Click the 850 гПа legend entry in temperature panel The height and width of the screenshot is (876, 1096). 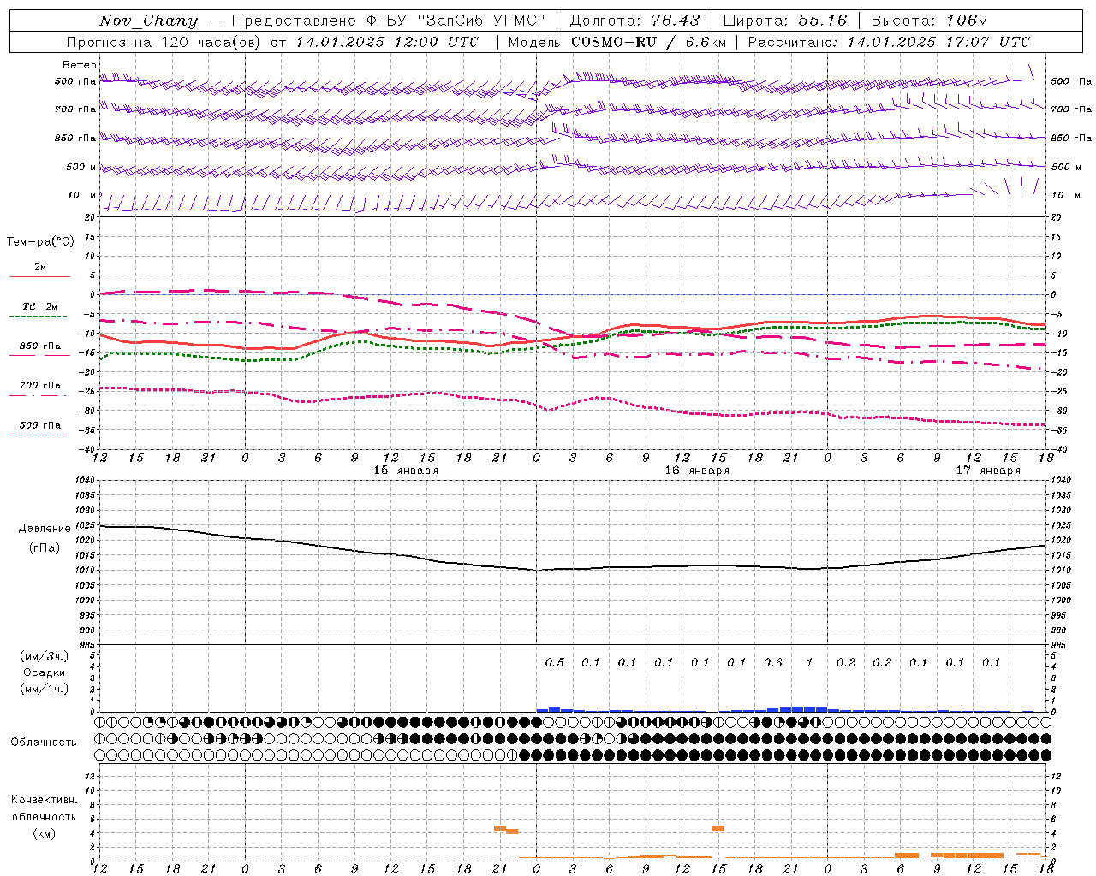coord(39,346)
